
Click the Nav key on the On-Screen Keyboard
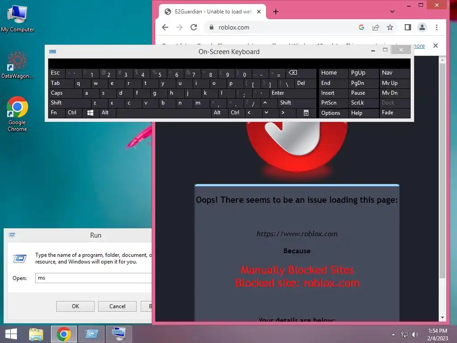(x=395, y=73)
